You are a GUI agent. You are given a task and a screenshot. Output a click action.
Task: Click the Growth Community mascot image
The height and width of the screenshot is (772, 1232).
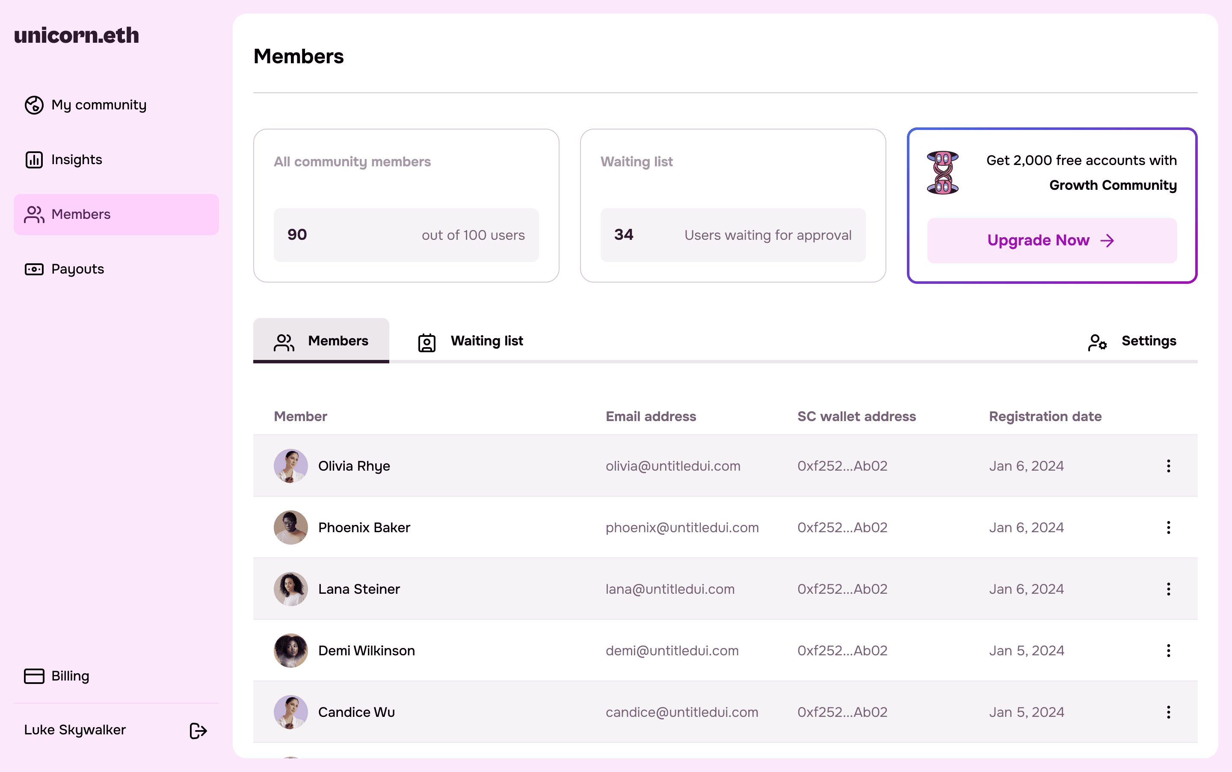(943, 173)
